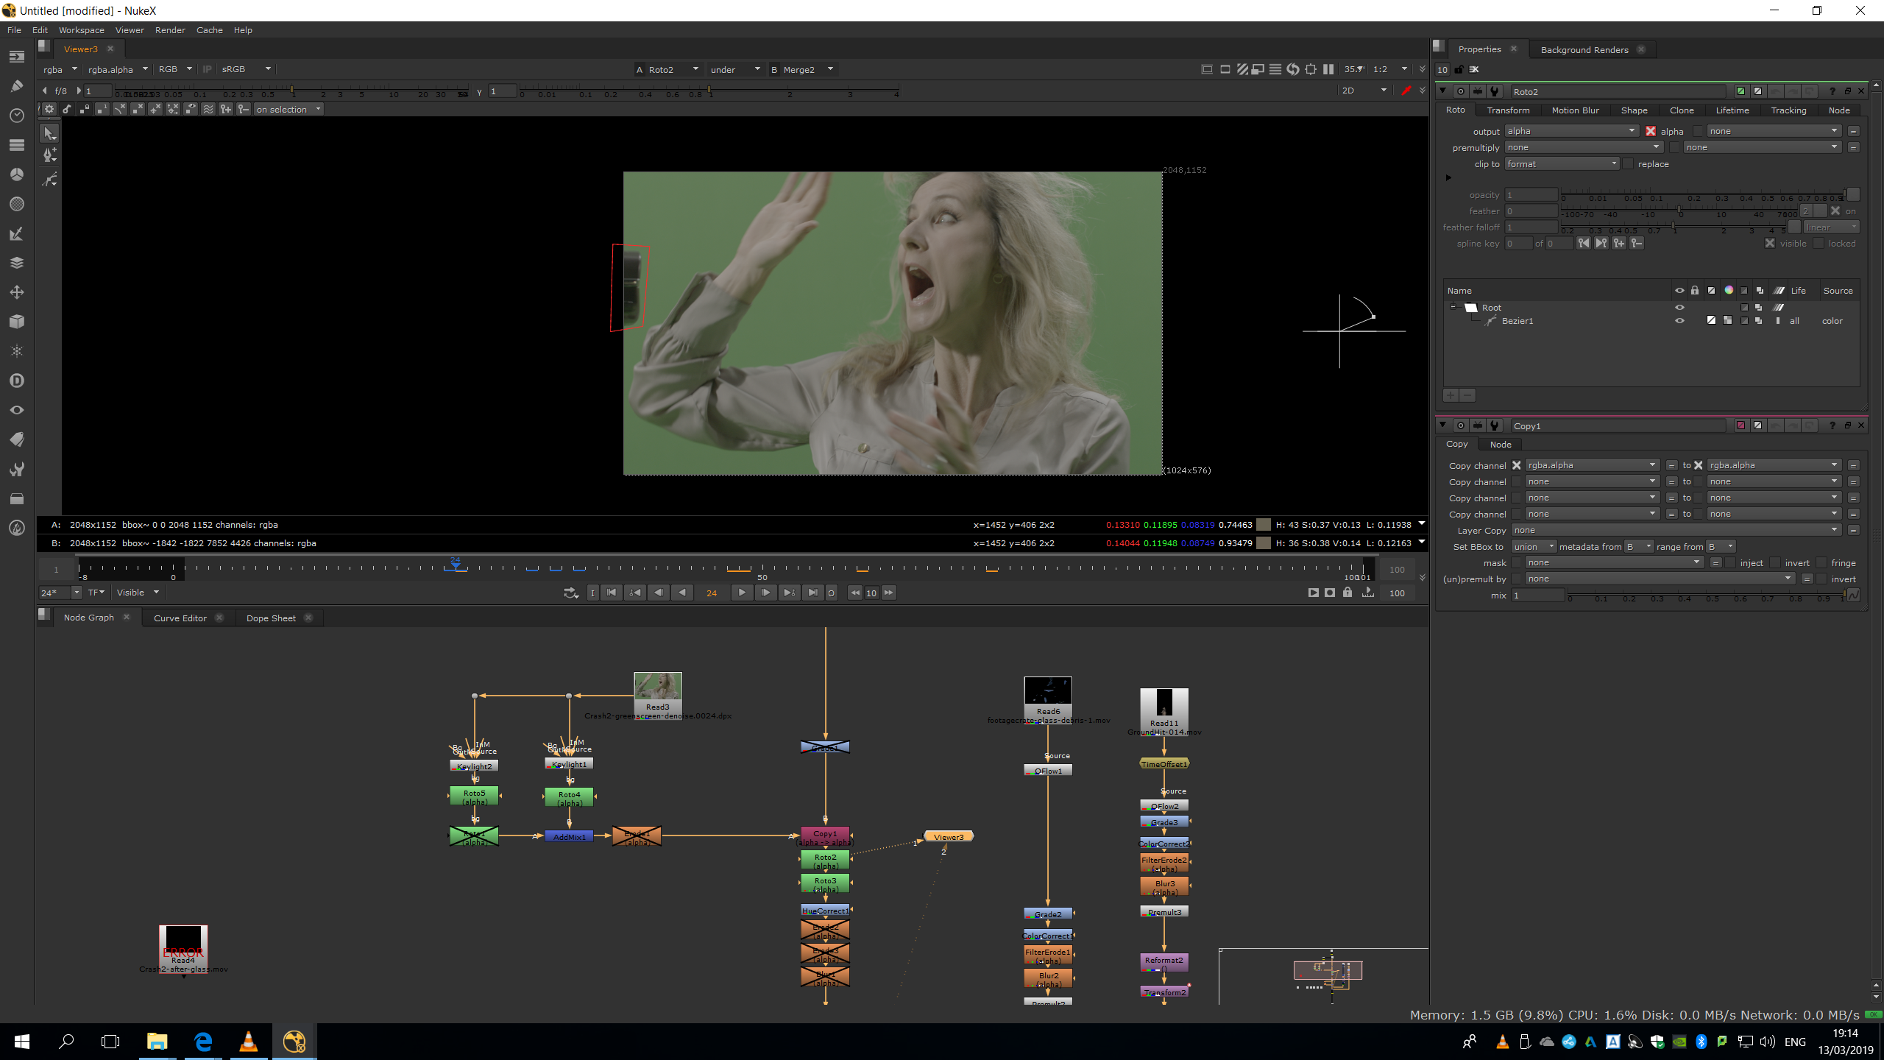
Task: Switch to the Curve Editor tab
Action: pos(180,618)
